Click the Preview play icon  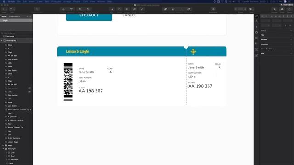point(275,9)
